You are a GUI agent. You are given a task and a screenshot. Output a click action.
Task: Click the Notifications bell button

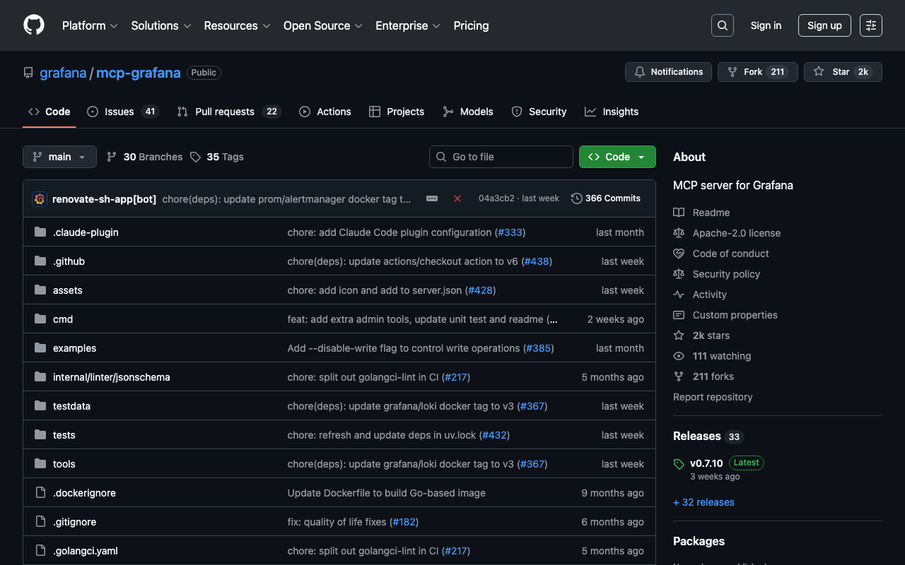pyautogui.click(x=668, y=72)
